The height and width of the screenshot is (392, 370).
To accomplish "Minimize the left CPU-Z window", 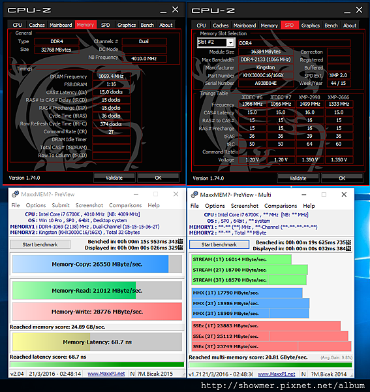I will (163, 10).
